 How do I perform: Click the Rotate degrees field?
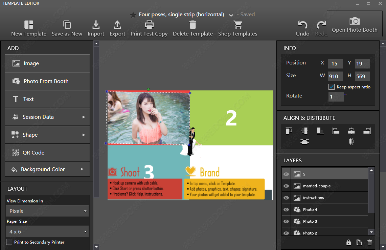tap(336, 96)
